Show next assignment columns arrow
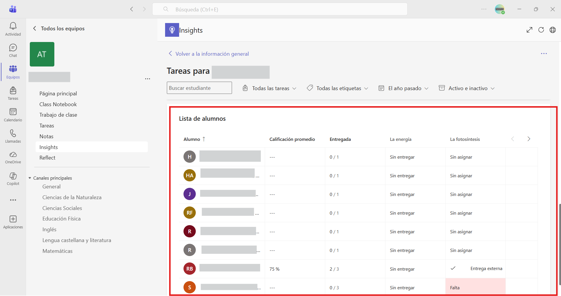 tap(529, 139)
